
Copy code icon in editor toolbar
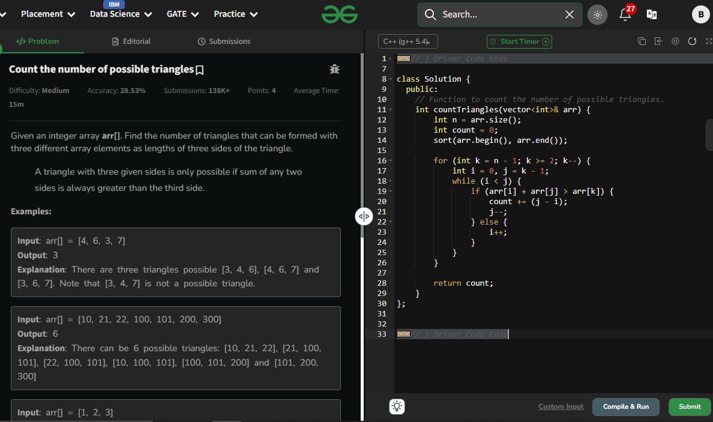[x=642, y=41]
